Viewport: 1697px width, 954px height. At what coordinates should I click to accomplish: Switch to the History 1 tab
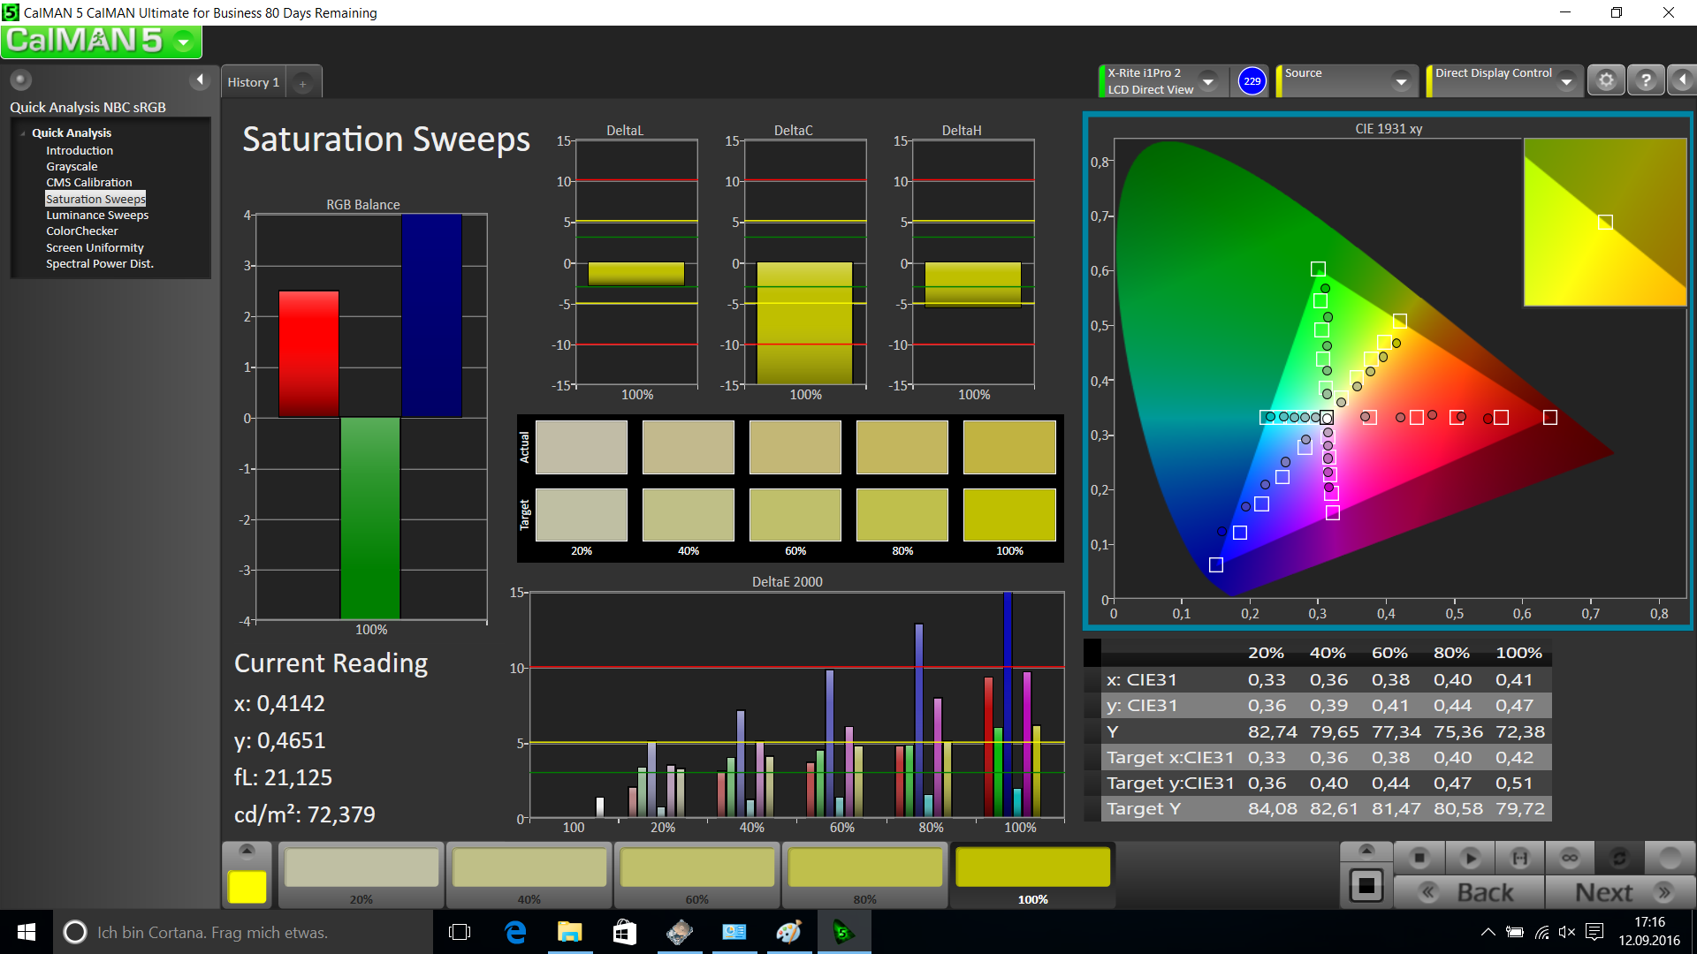click(253, 82)
